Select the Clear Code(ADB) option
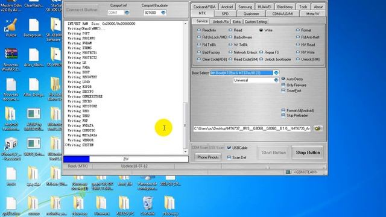This screenshot has width=386, height=217. 212,59
